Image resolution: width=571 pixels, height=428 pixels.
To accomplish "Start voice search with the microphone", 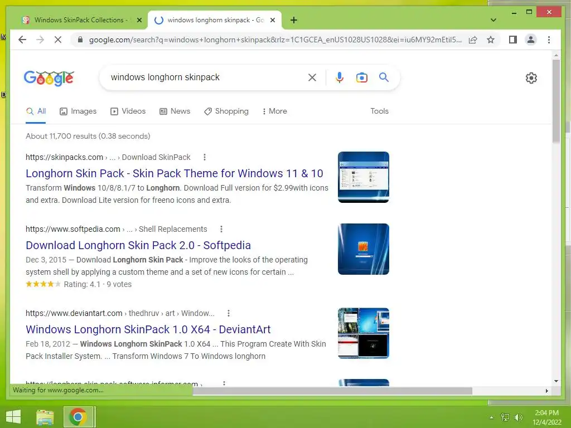I will click(x=340, y=77).
